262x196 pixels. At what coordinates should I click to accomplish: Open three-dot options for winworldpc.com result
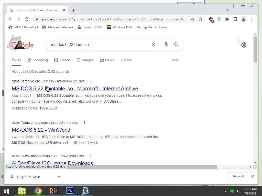(x=84, y=122)
